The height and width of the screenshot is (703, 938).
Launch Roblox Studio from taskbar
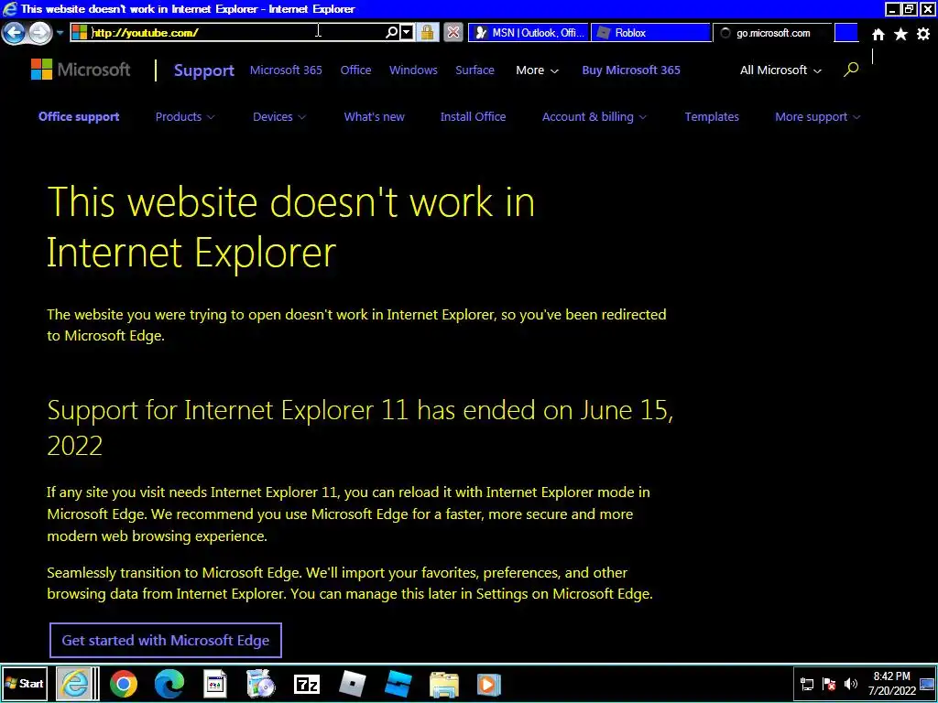pos(398,684)
